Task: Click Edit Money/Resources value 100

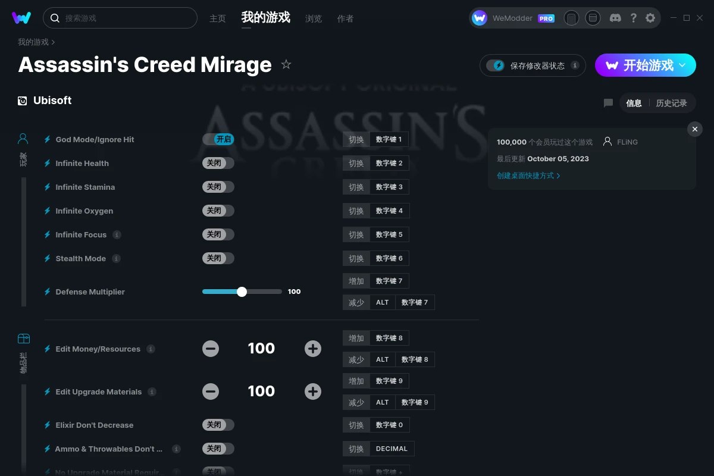Action: pos(261,349)
